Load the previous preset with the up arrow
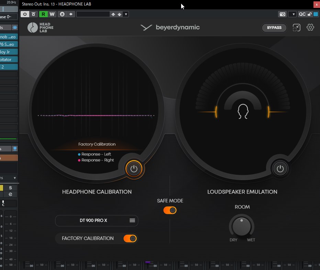Image resolution: width=320 pixels, height=270 pixels. [x=113, y=14]
